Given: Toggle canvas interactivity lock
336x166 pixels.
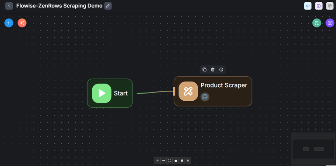Looking at the screenshot, I should coord(176,160).
